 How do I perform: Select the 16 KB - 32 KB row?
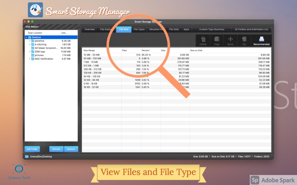(x=177, y=87)
